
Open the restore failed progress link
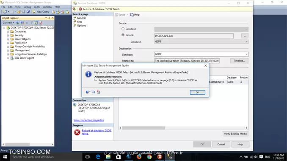pos(97,132)
